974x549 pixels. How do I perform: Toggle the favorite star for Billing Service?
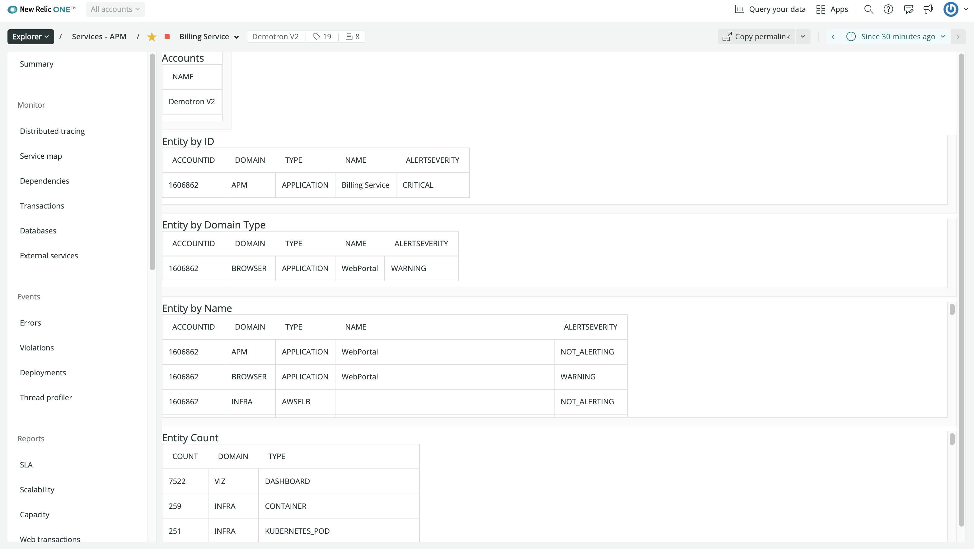point(152,37)
